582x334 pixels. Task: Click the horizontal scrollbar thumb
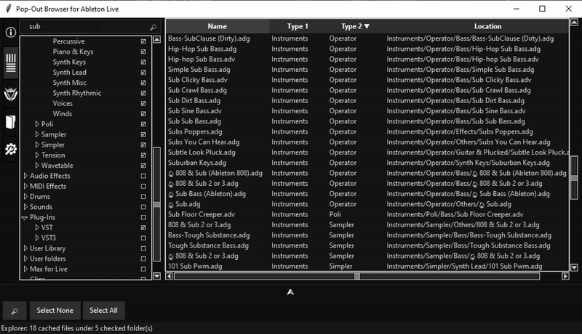[x=356, y=276]
